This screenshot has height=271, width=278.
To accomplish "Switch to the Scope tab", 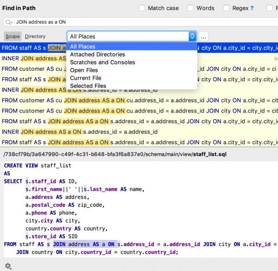I will [x=13, y=36].
